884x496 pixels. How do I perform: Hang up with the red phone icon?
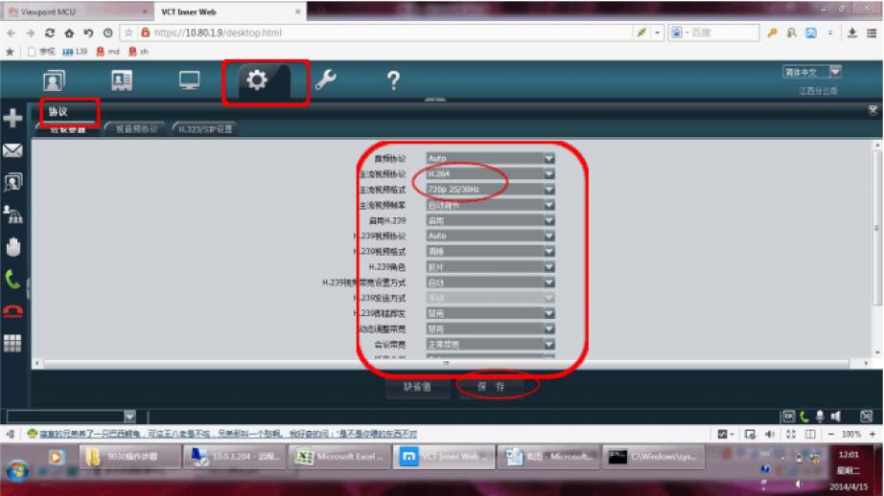point(13,310)
